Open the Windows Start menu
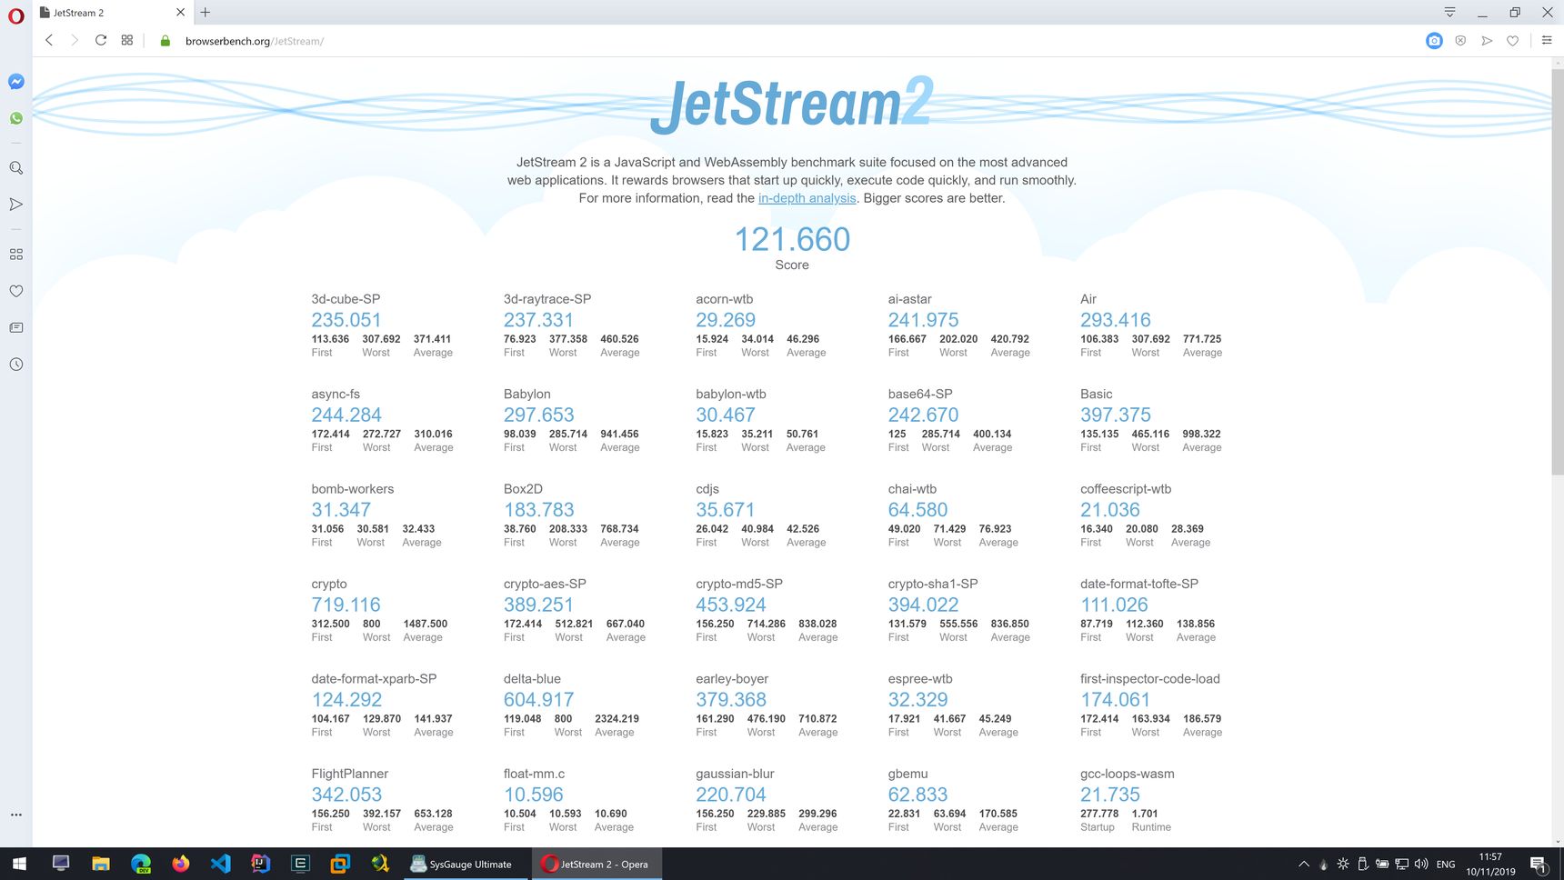Screen dimensions: 1564x880 [19, 864]
